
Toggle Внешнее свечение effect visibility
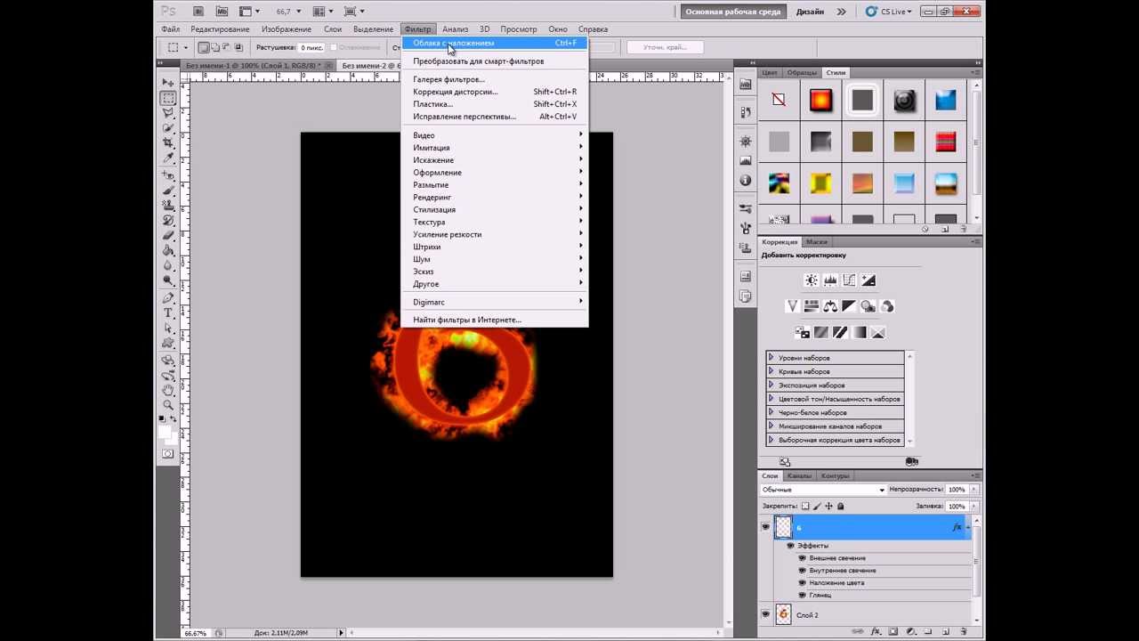coord(802,558)
